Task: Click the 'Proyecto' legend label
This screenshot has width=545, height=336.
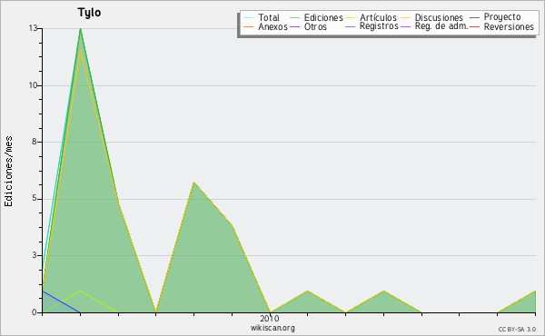Action: (x=502, y=17)
